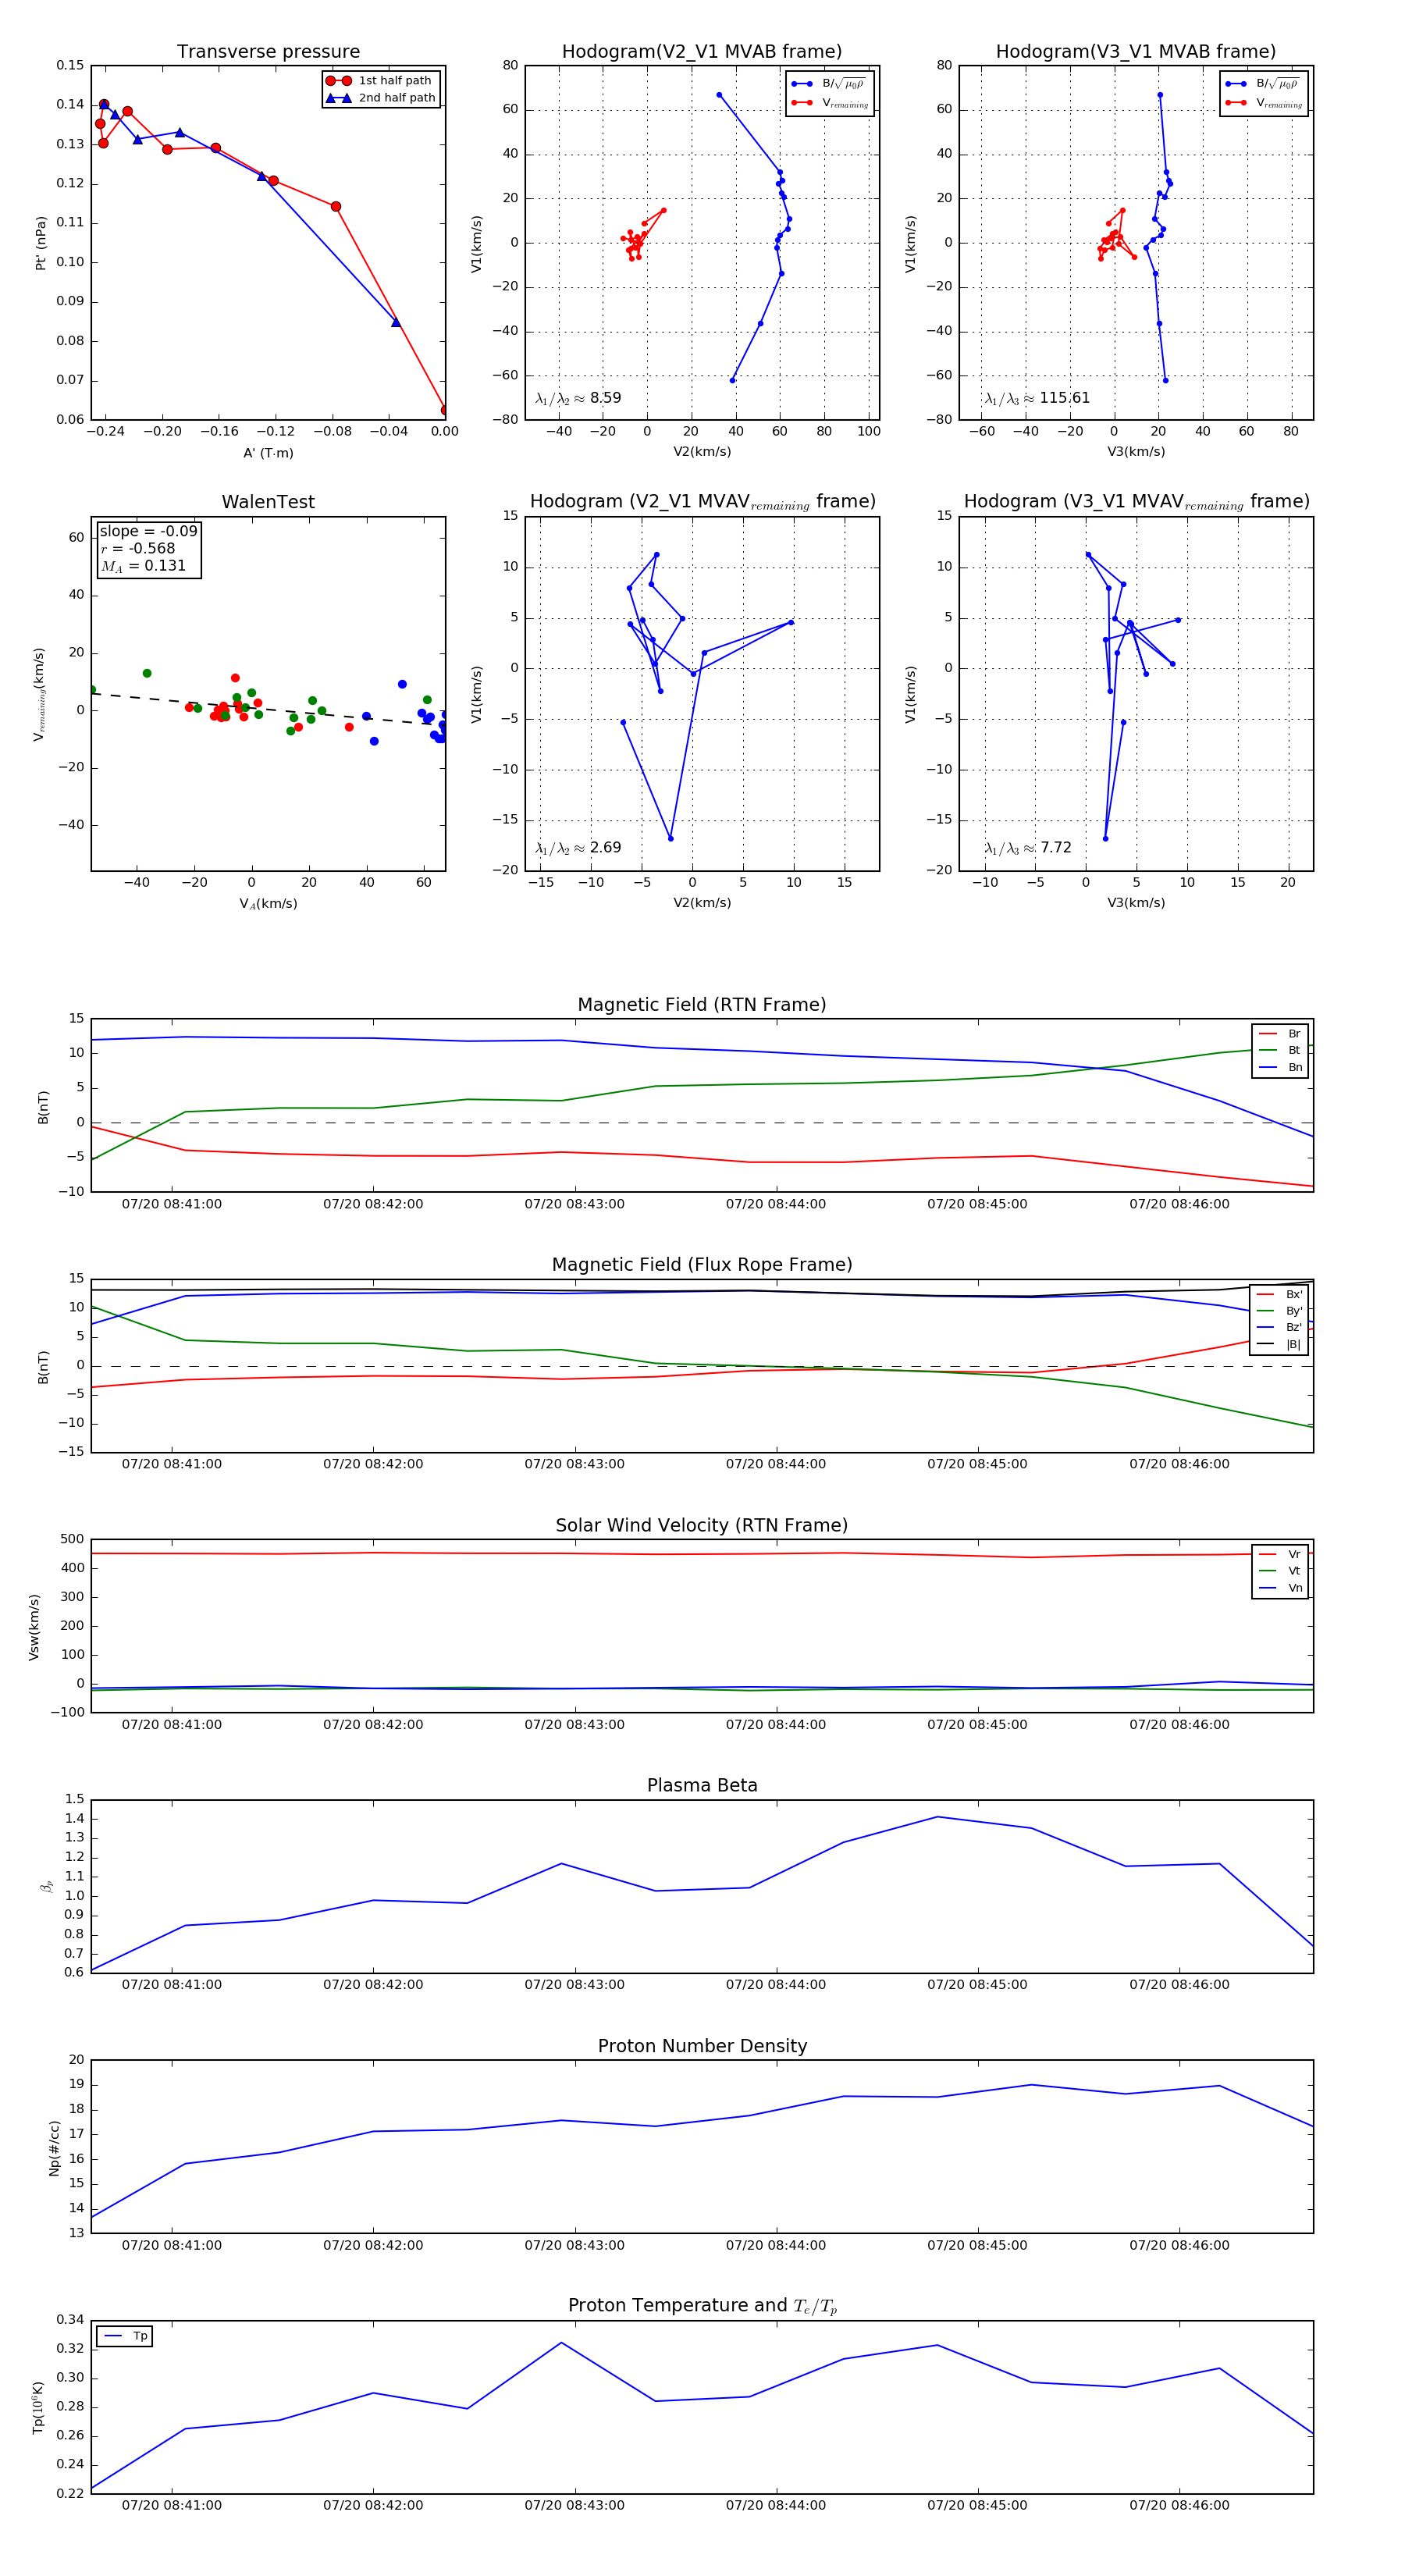Click the 08:41:00 tick label under Magnetic Field RTN plot
The width and height of the screenshot is (1405, 2576).
[x=172, y=1204]
